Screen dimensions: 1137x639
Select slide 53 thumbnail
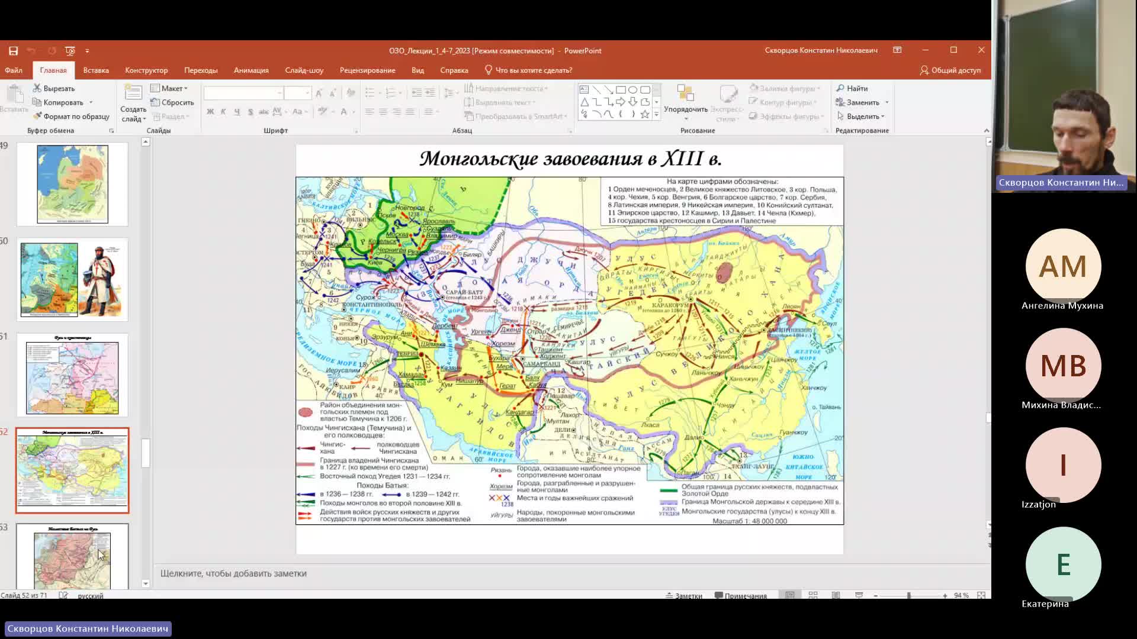click(72, 556)
